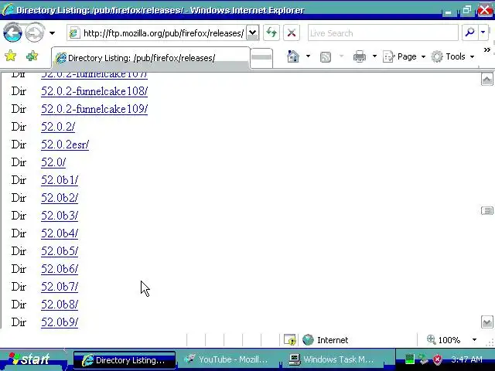Open the 52.0/ directory link

click(53, 162)
